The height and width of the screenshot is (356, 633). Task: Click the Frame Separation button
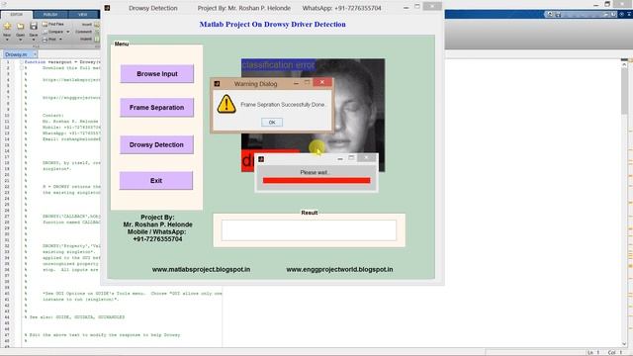coord(156,108)
